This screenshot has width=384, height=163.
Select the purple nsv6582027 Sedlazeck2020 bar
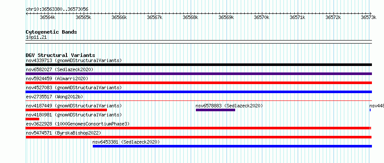point(198,74)
